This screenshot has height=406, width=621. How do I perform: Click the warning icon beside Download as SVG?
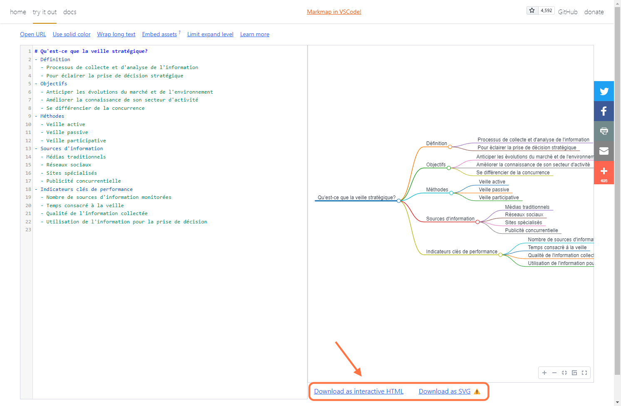[x=477, y=391]
